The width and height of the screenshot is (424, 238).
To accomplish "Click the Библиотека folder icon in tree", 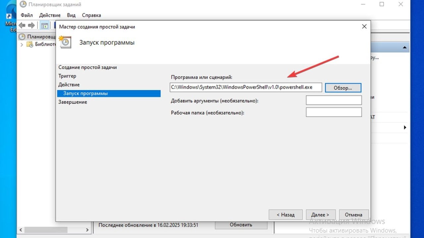I will 30,44.
